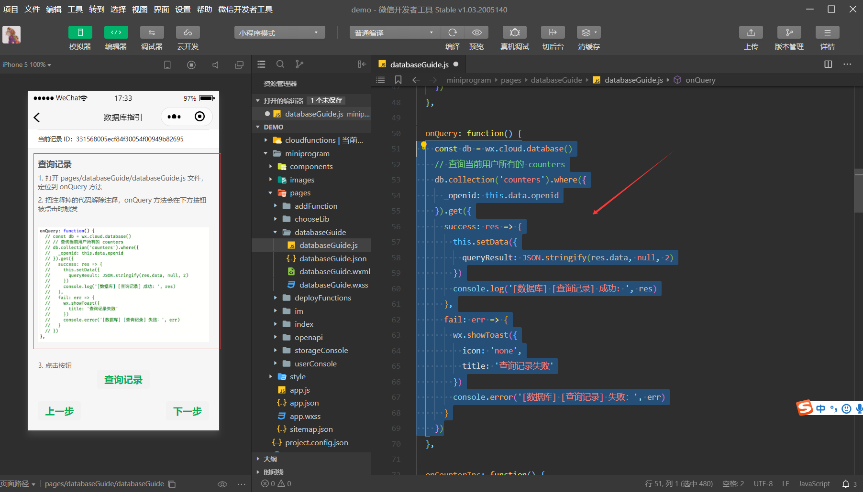Screen dimensions: 863x492
Task: Toggle the debugger panel button
Action: [152, 32]
